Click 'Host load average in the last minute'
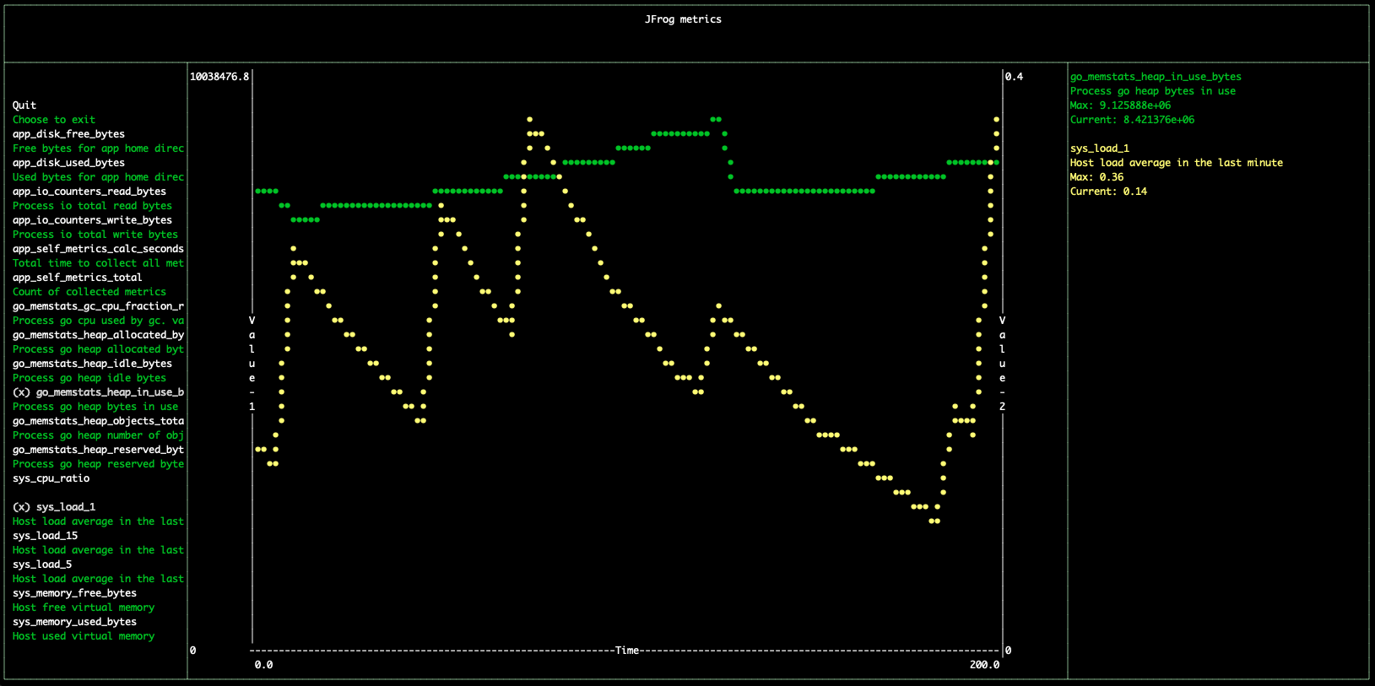Viewport: 1375px width, 686px height. coord(1177,163)
